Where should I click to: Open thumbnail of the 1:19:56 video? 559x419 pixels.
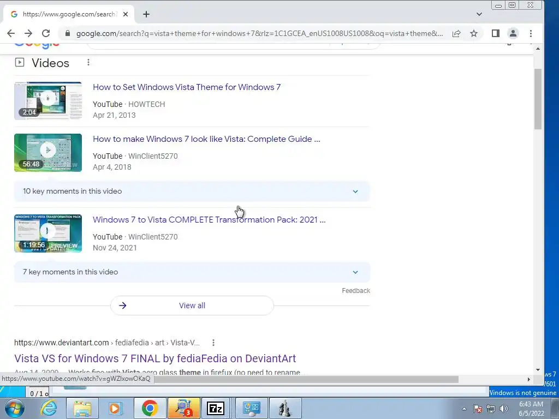point(48,234)
